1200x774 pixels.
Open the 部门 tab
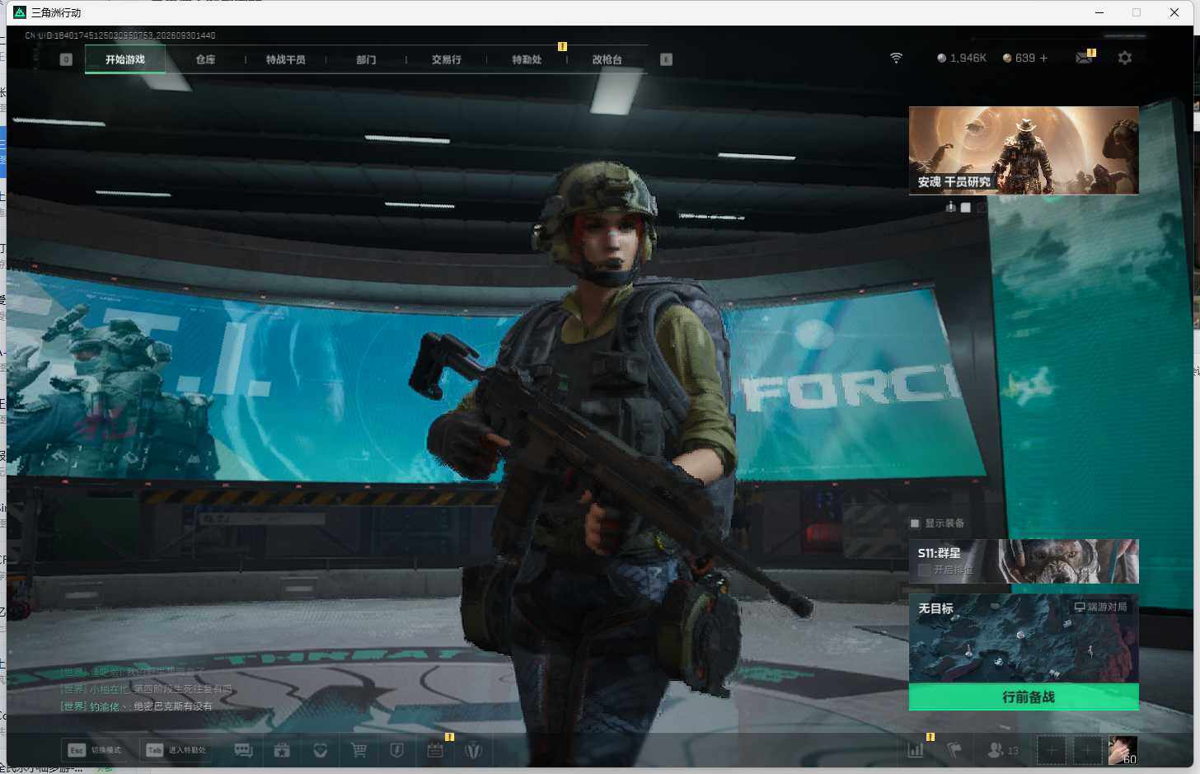click(x=366, y=59)
